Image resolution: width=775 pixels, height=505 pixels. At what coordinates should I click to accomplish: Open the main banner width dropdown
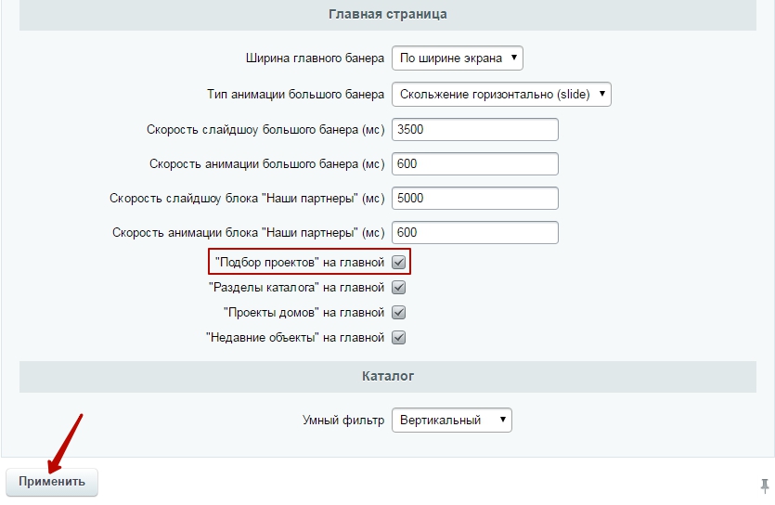pyautogui.click(x=458, y=58)
